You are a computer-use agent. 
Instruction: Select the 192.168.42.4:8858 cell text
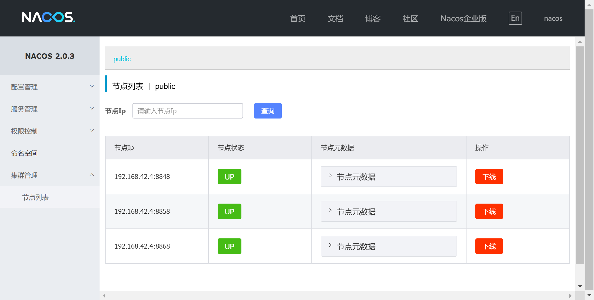pyautogui.click(x=142, y=211)
